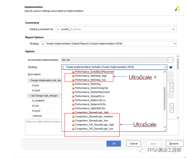Browse for the incremental implementation checkpoint

[x=171, y=60]
